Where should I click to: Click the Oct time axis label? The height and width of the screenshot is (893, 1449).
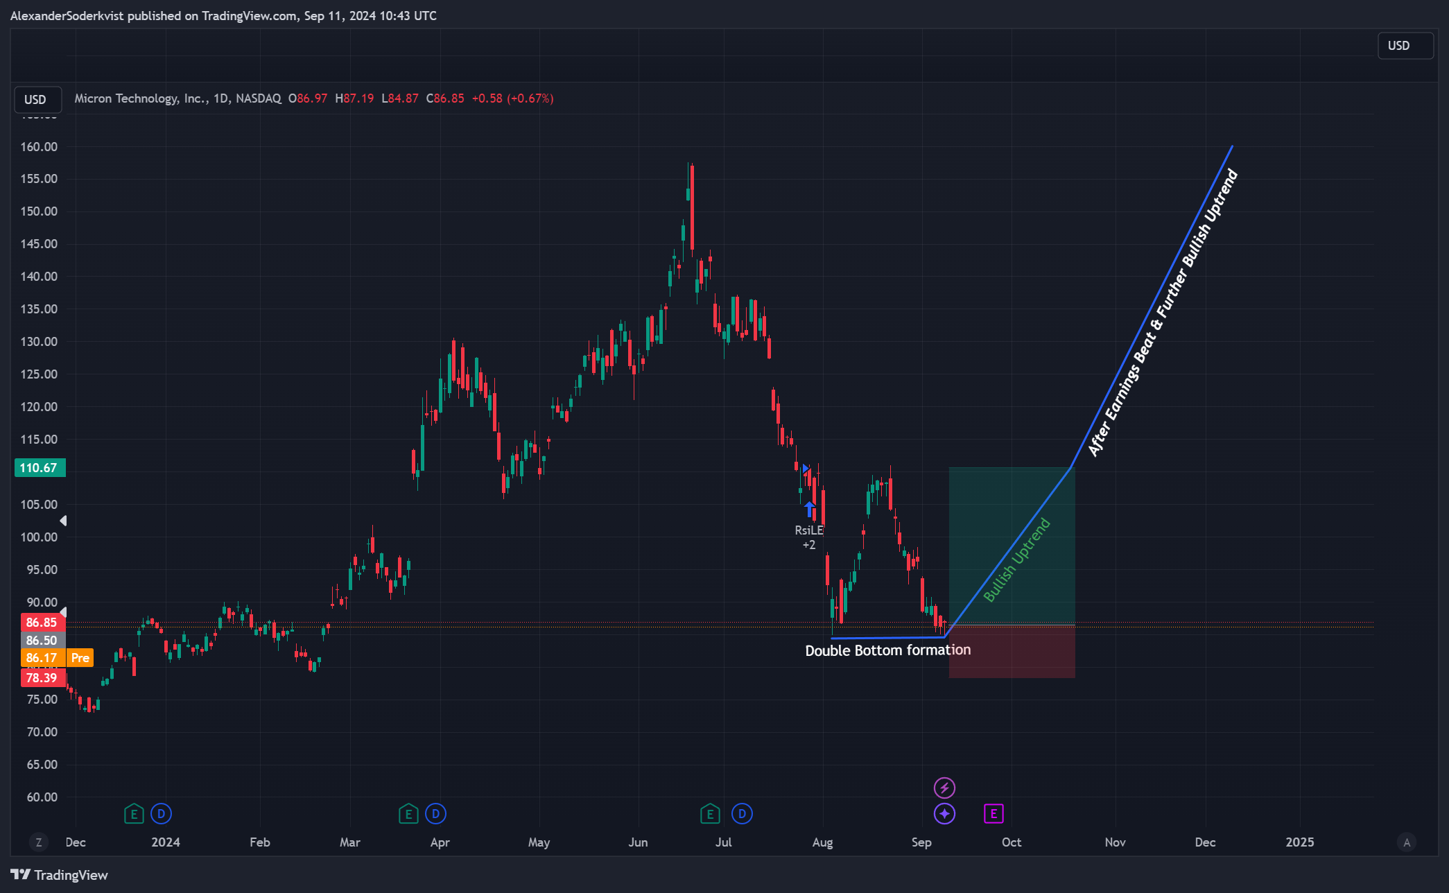(1012, 842)
